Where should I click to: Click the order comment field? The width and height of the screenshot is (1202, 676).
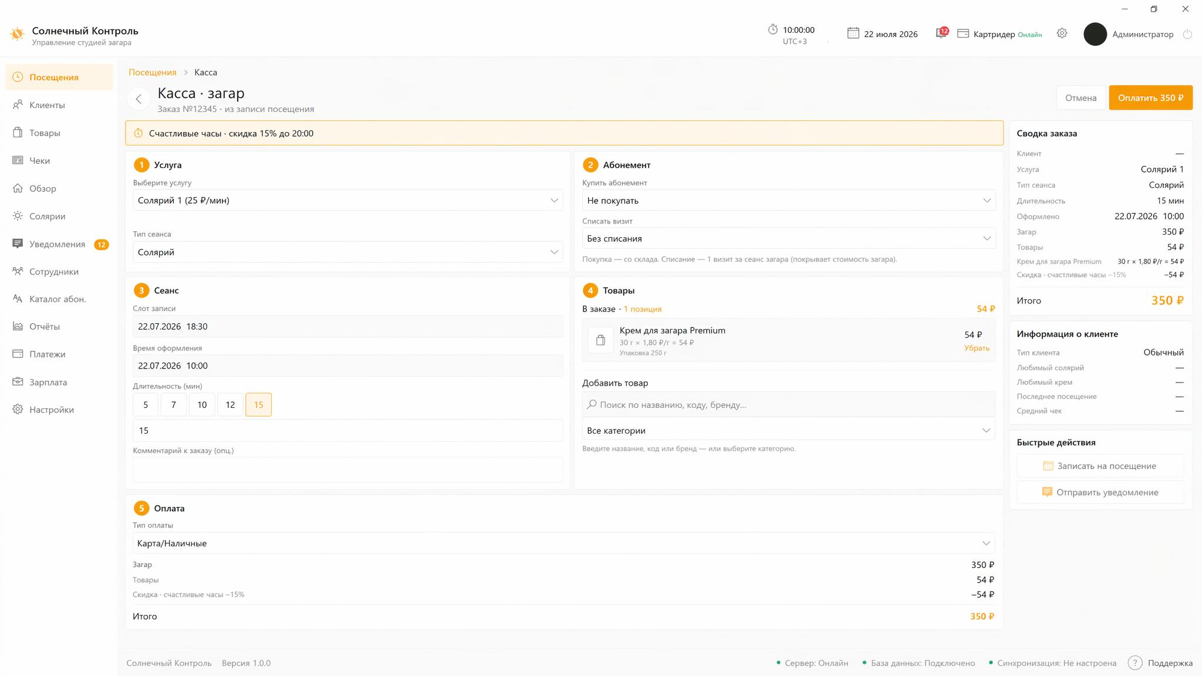(x=347, y=470)
